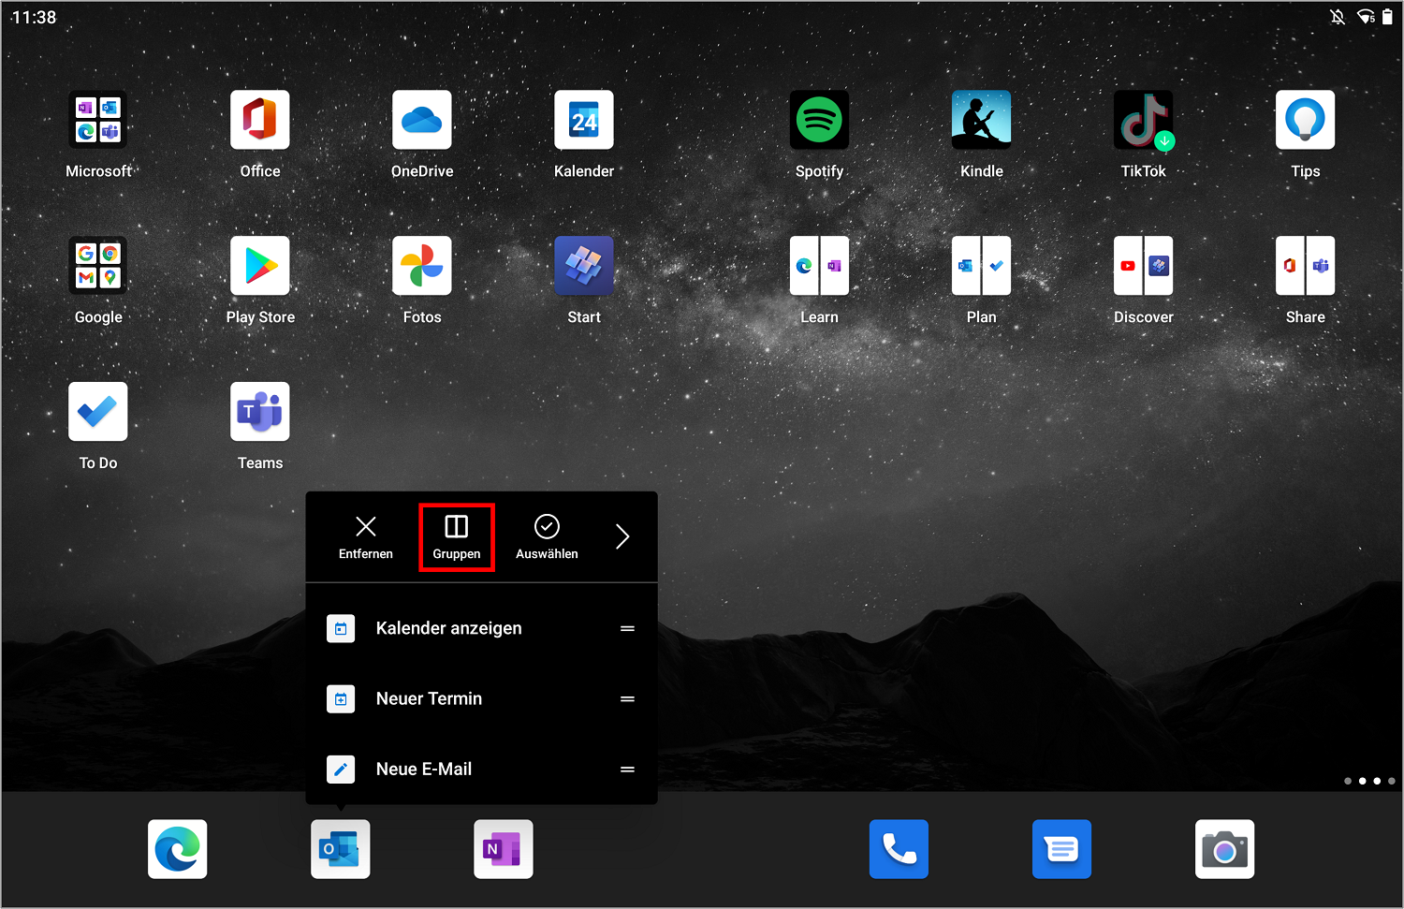Open the Kalender app icon
The height and width of the screenshot is (909, 1404).
click(x=584, y=120)
